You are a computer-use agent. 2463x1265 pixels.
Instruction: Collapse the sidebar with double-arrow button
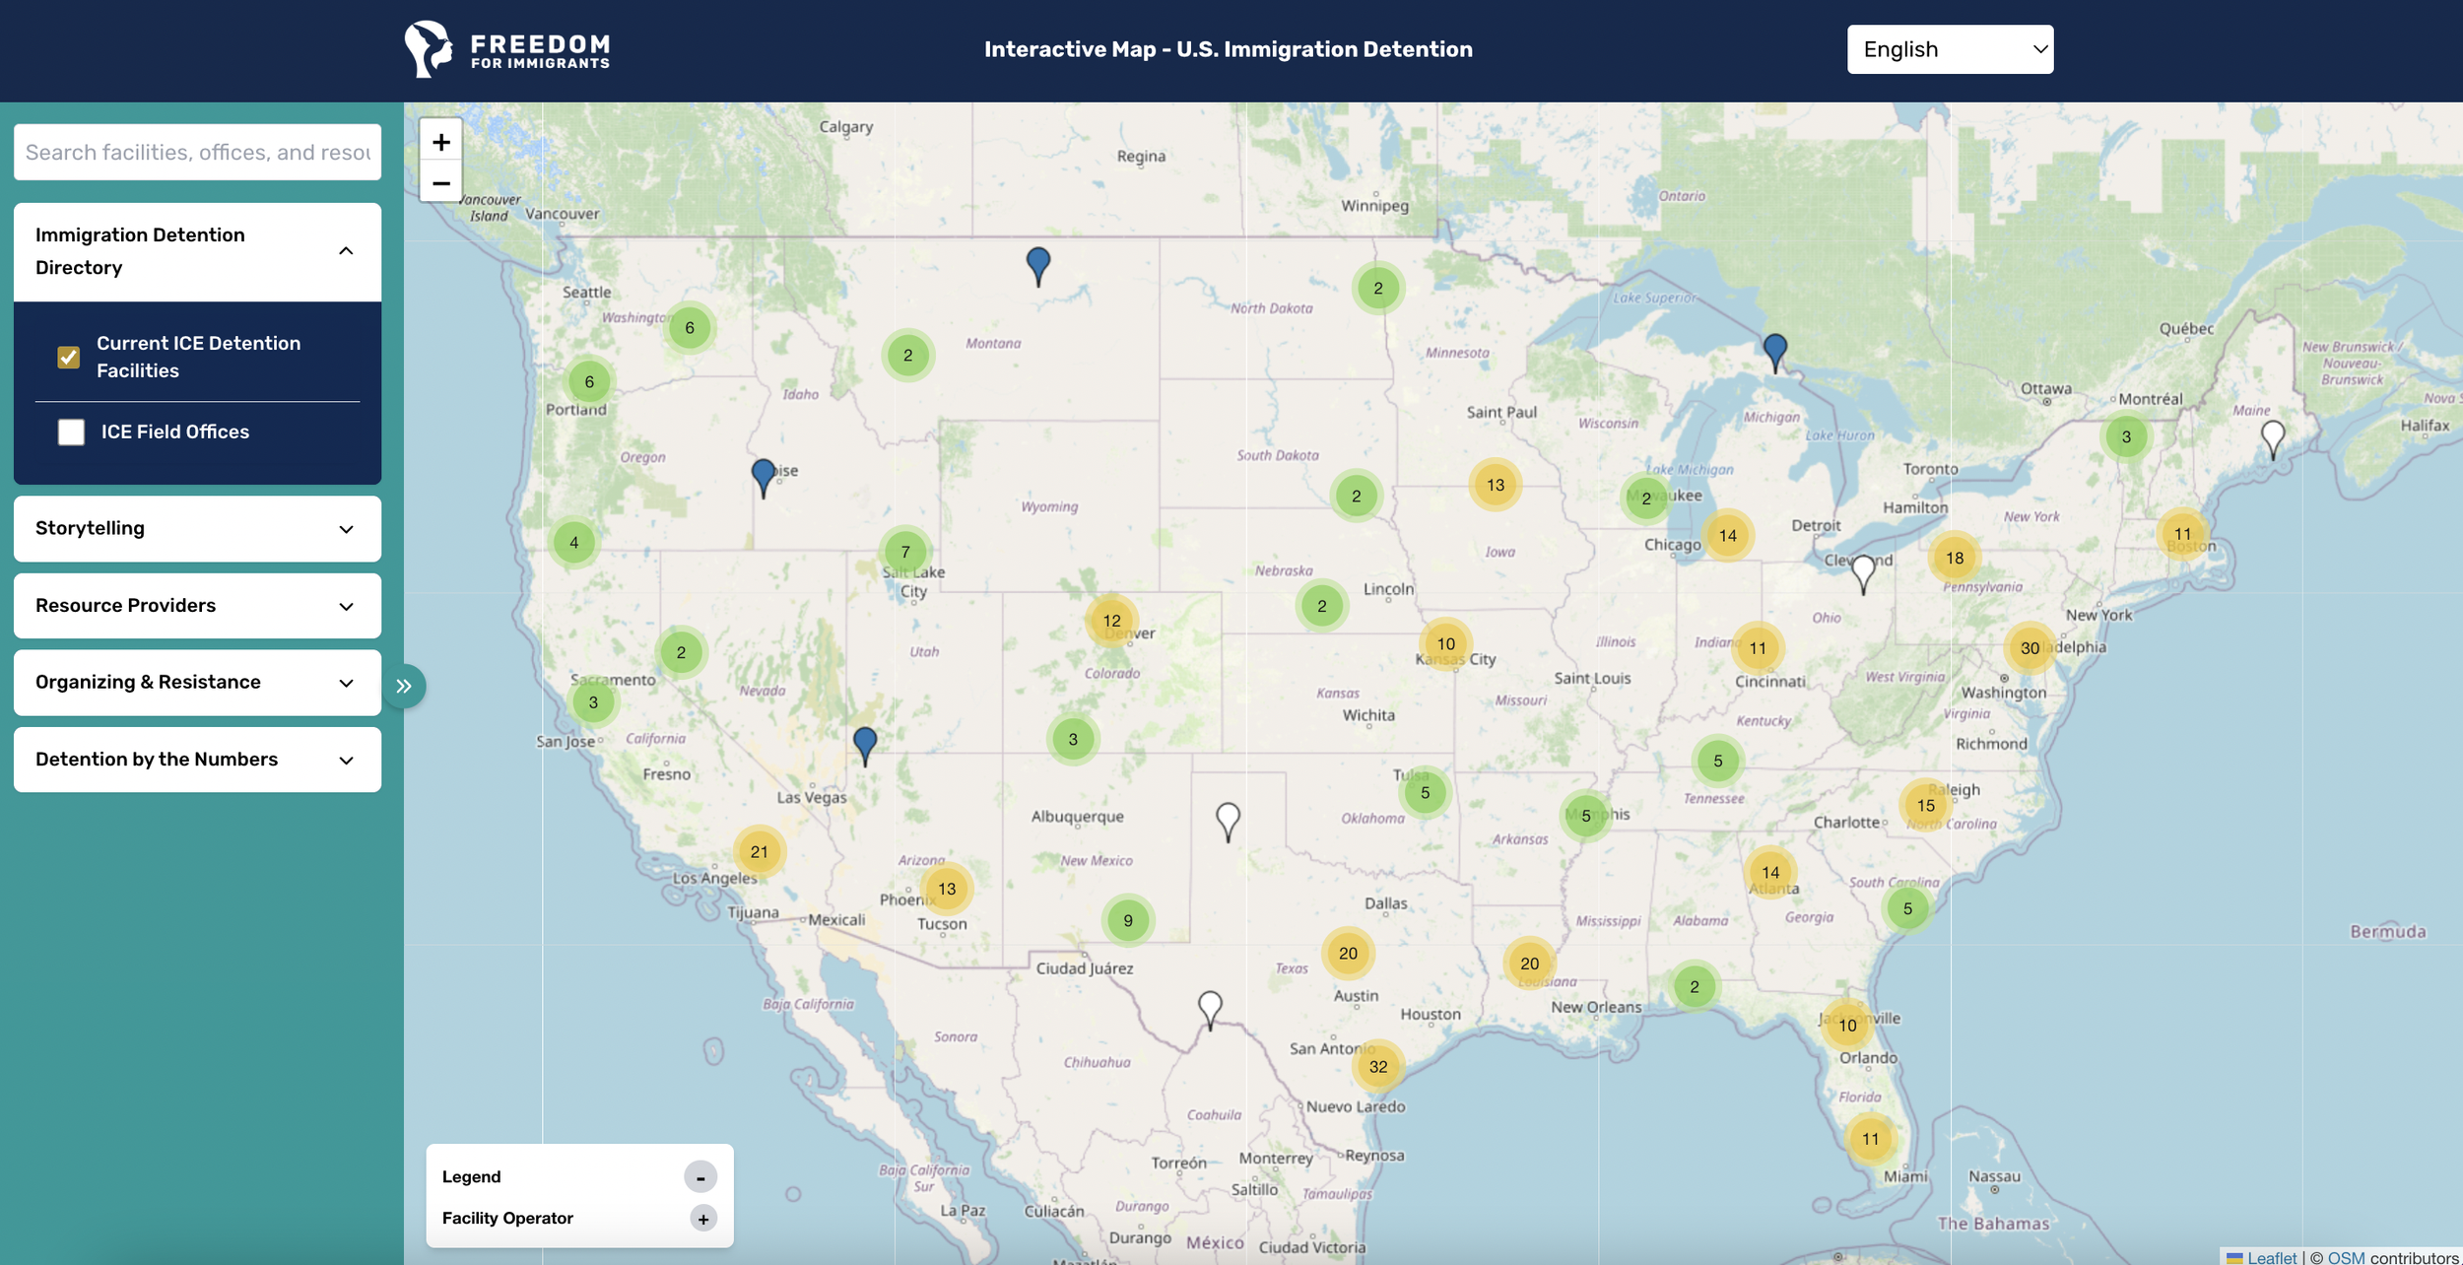[x=404, y=687]
